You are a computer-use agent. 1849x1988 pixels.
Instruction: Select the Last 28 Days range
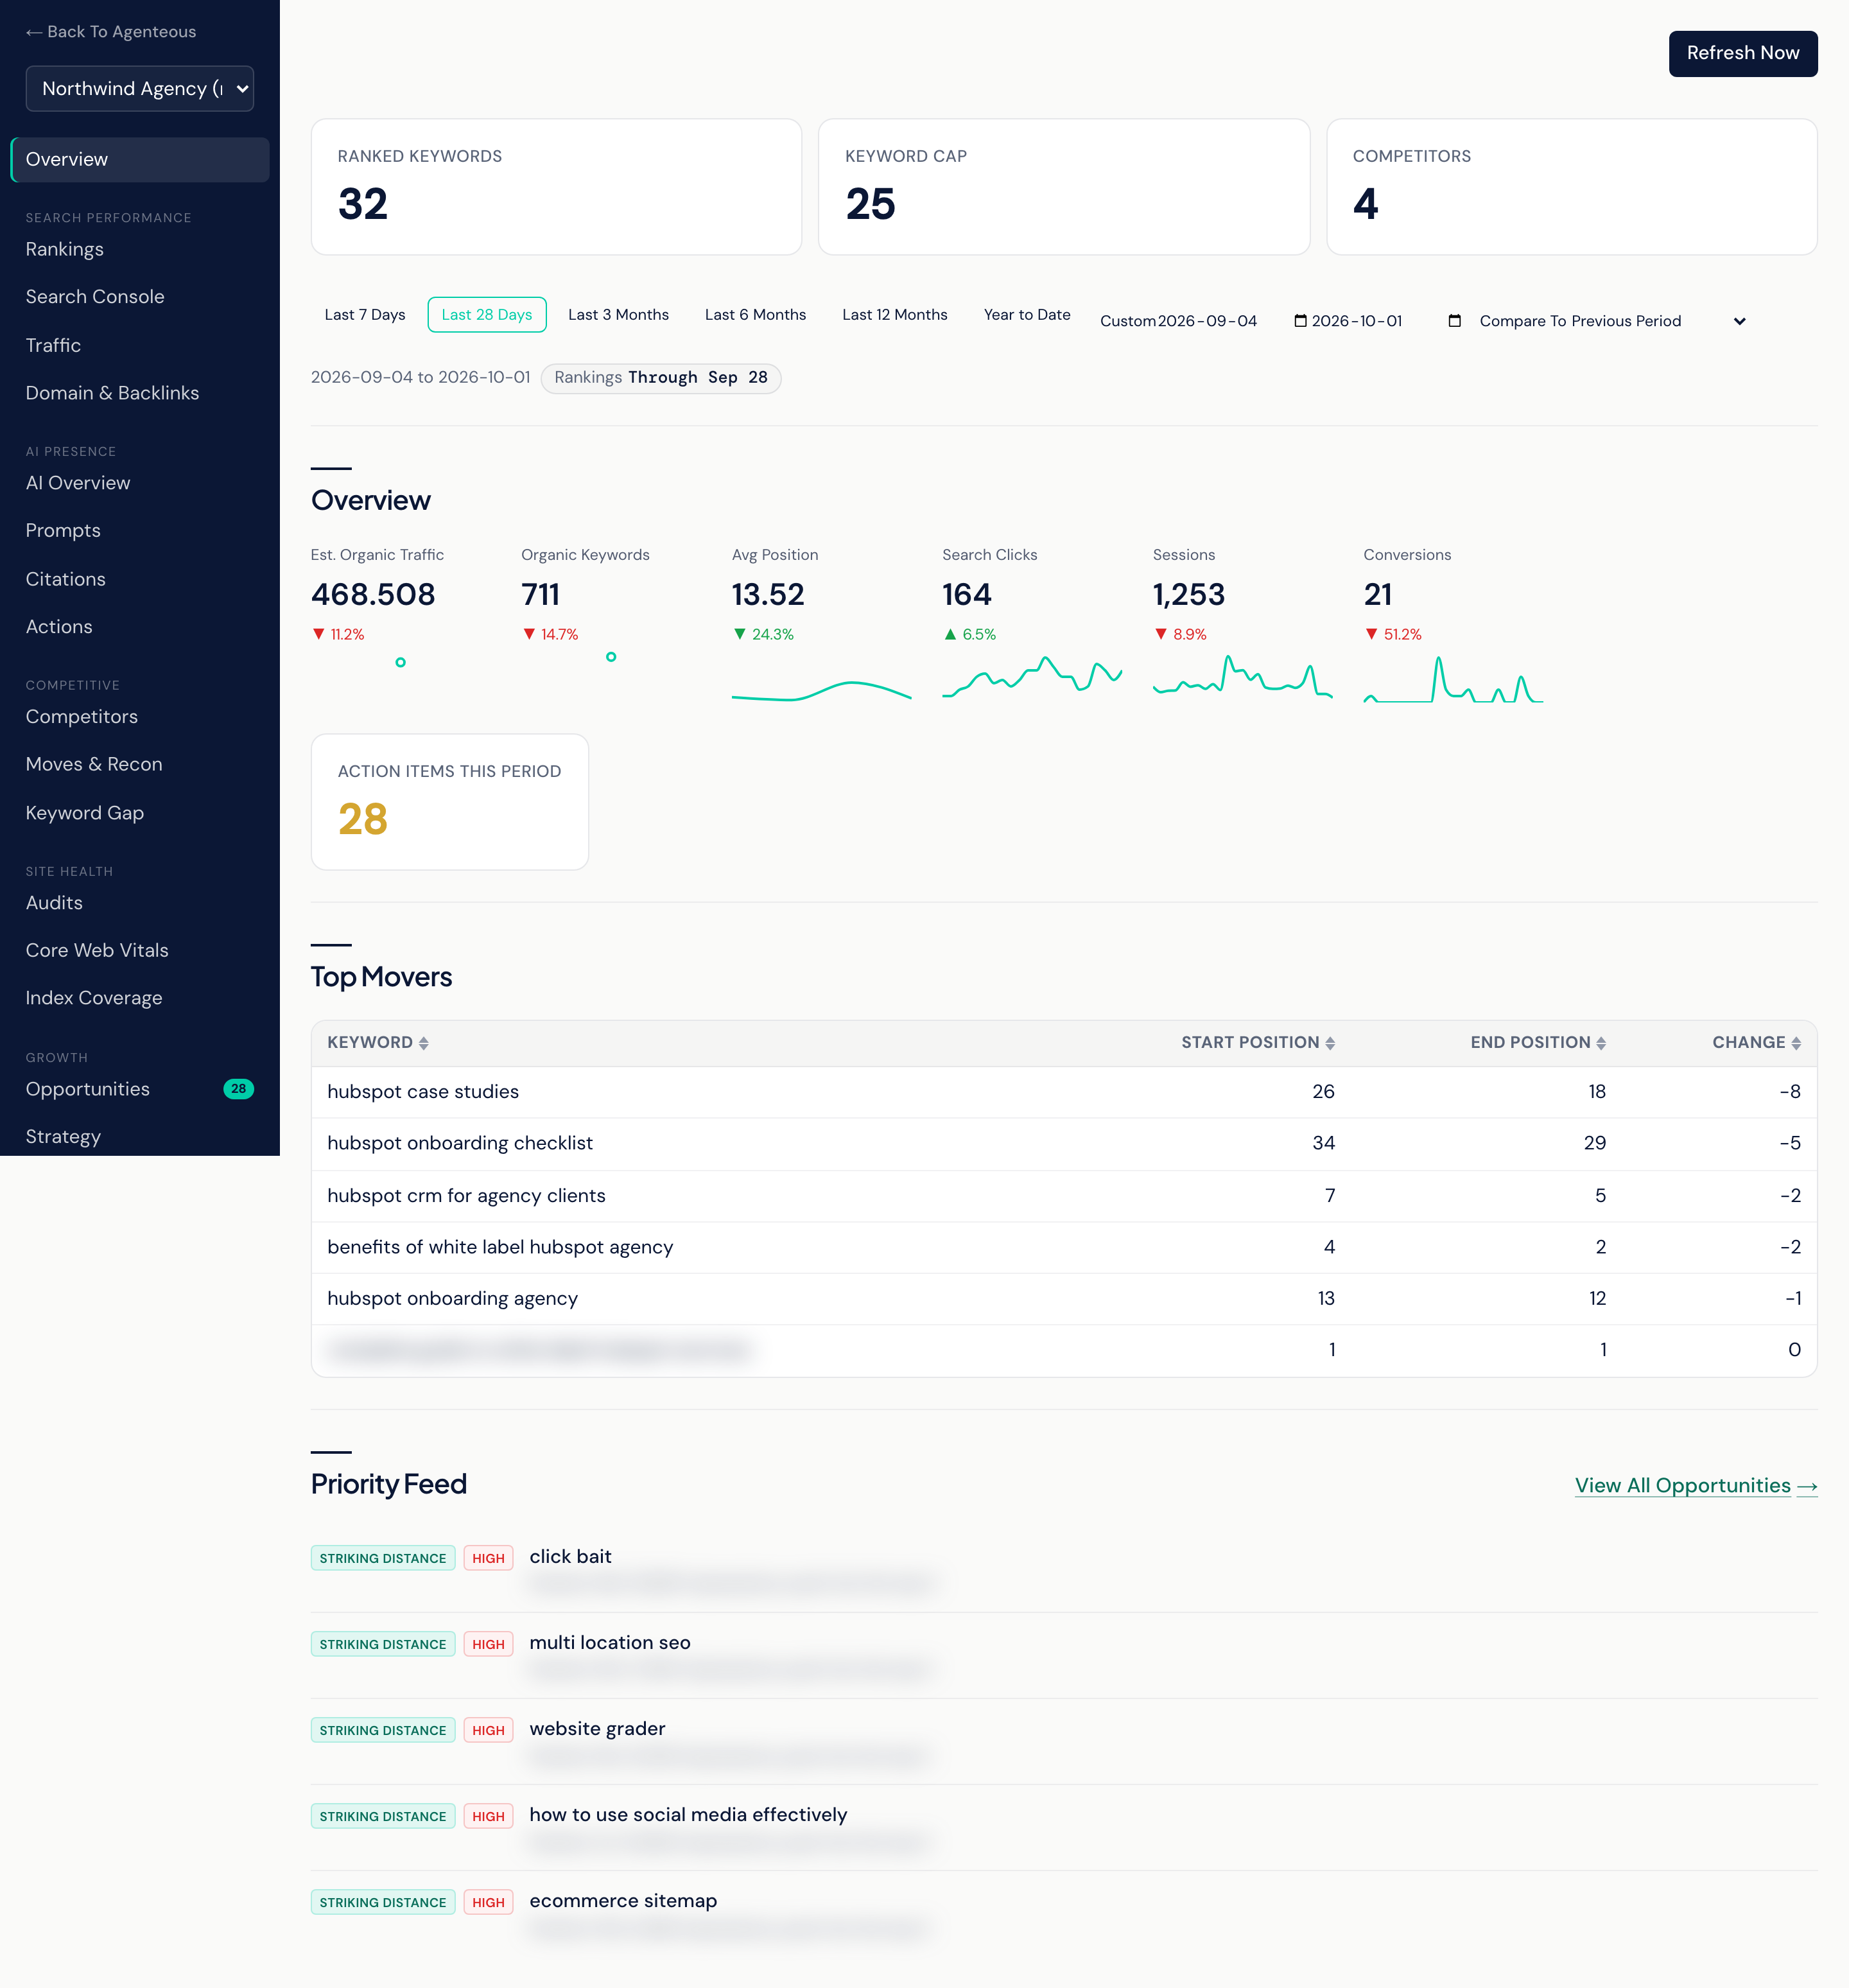pos(487,314)
